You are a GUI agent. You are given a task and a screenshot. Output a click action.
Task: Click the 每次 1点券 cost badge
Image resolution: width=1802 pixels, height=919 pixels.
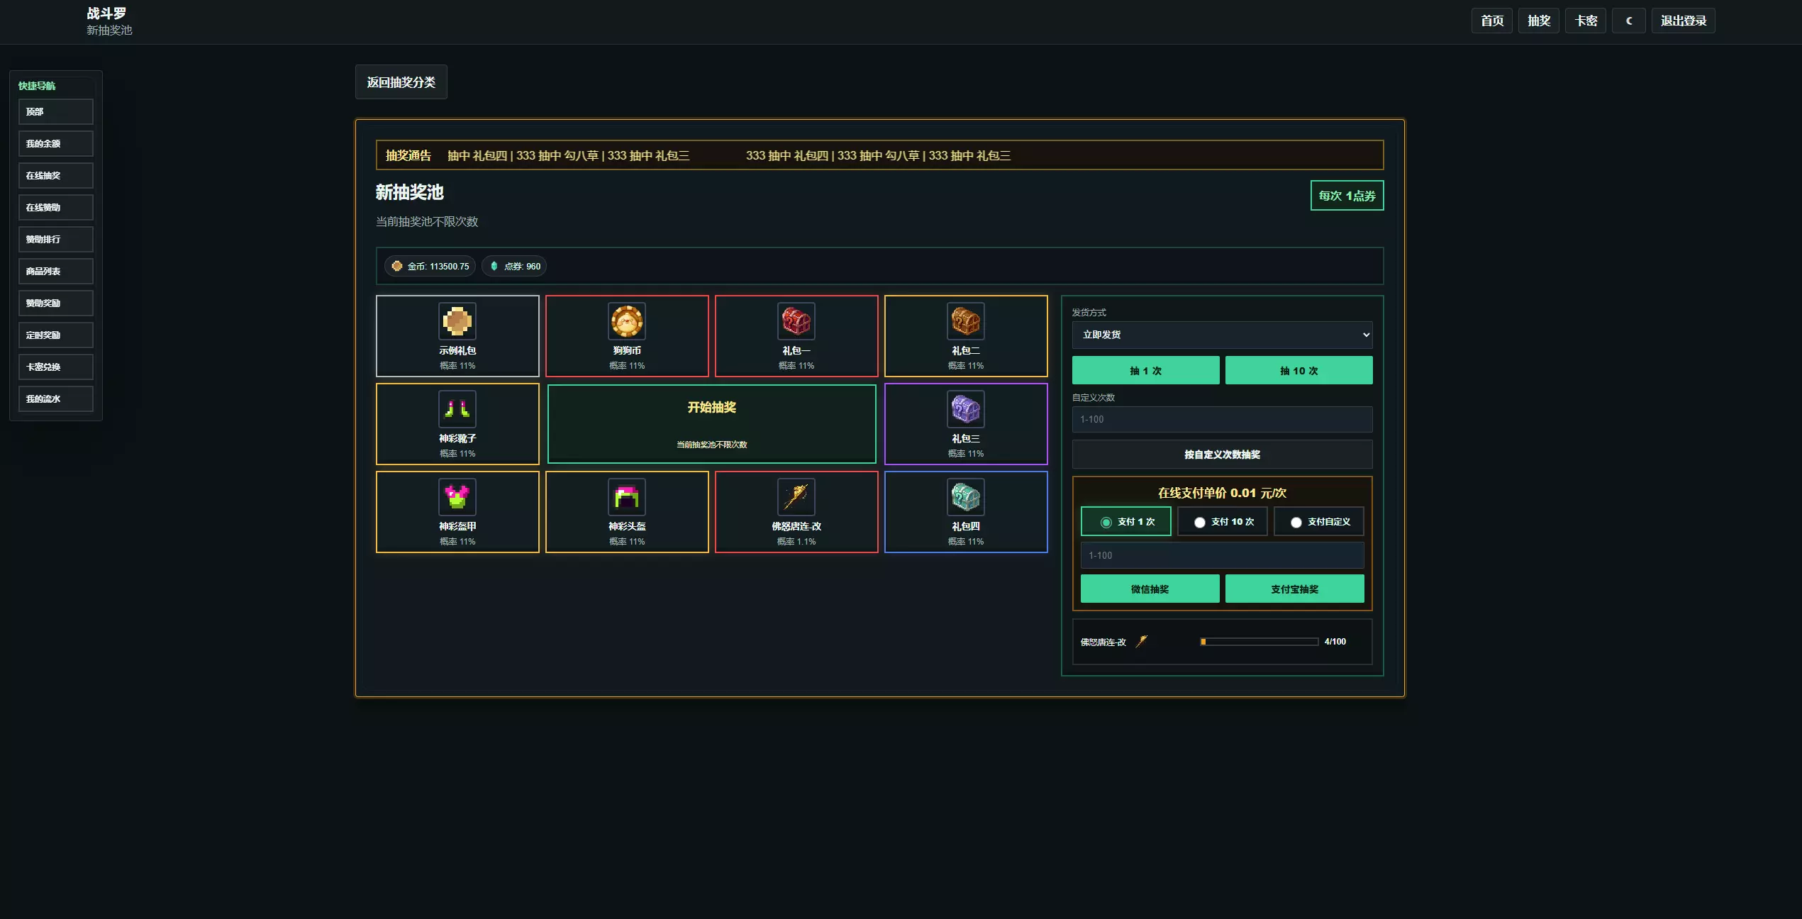(1347, 196)
